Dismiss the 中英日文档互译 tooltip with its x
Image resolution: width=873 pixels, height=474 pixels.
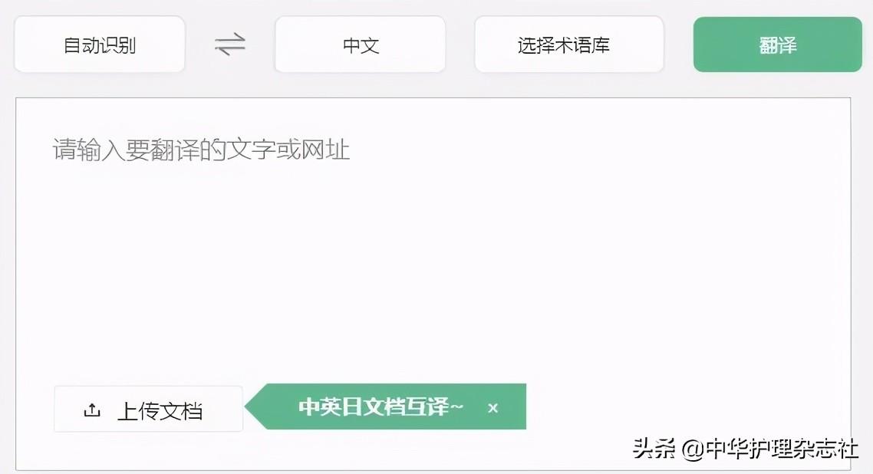[493, 408]
